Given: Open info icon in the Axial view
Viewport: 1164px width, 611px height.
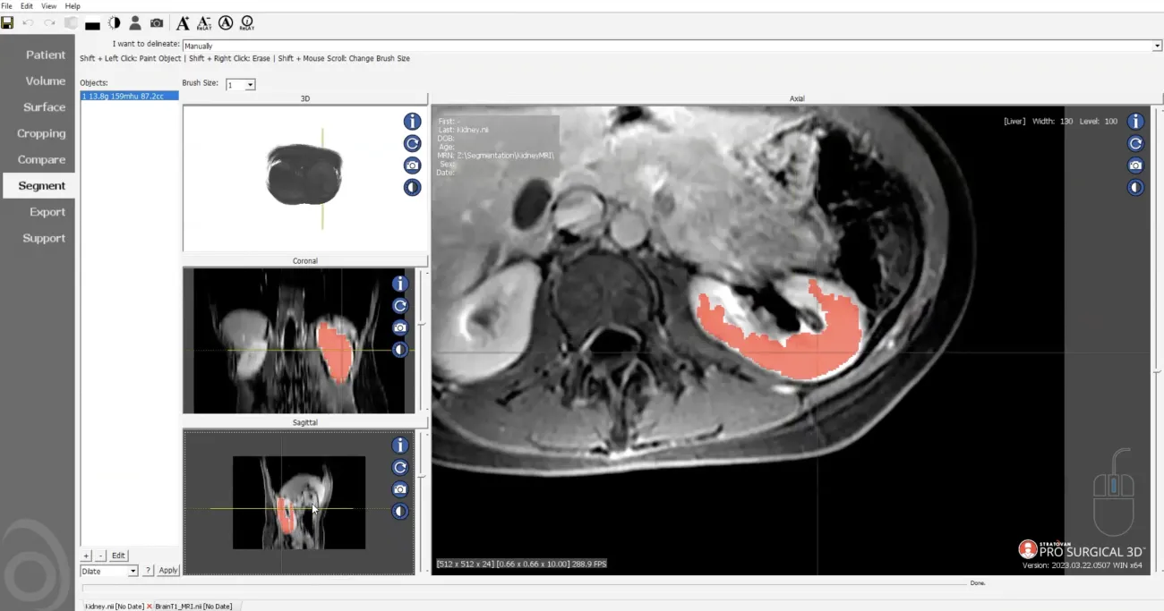Looking at the screenshot, I should pyautogui.click(x=1134, y=122).
